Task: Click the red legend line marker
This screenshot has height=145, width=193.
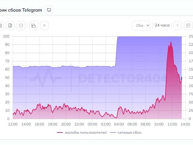Action: click(x=60, y=132)
